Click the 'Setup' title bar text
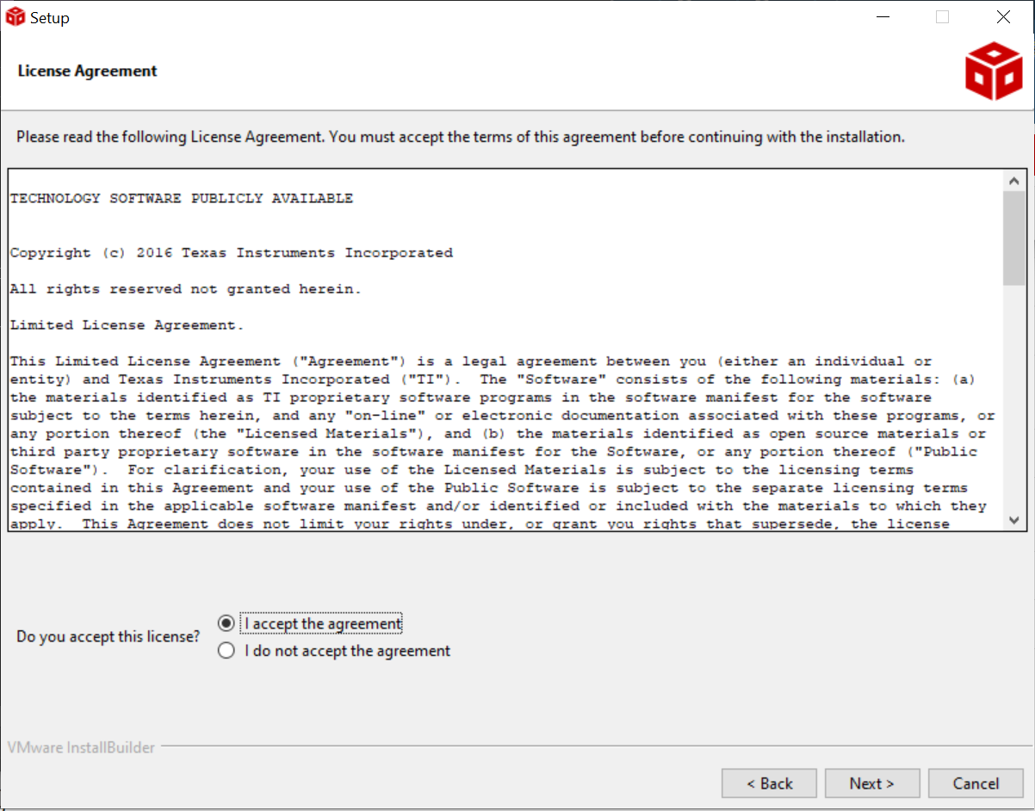This screenshot has width=1035, height=811. pos(49,16)
